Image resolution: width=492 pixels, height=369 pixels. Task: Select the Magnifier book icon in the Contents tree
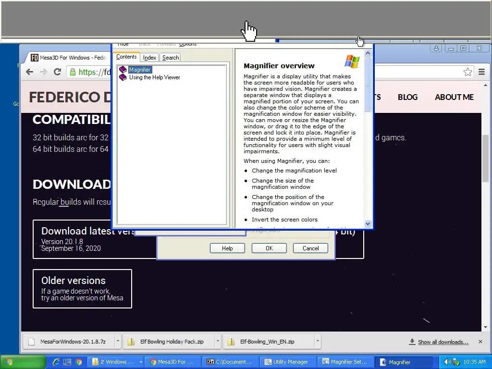[123, 70]
